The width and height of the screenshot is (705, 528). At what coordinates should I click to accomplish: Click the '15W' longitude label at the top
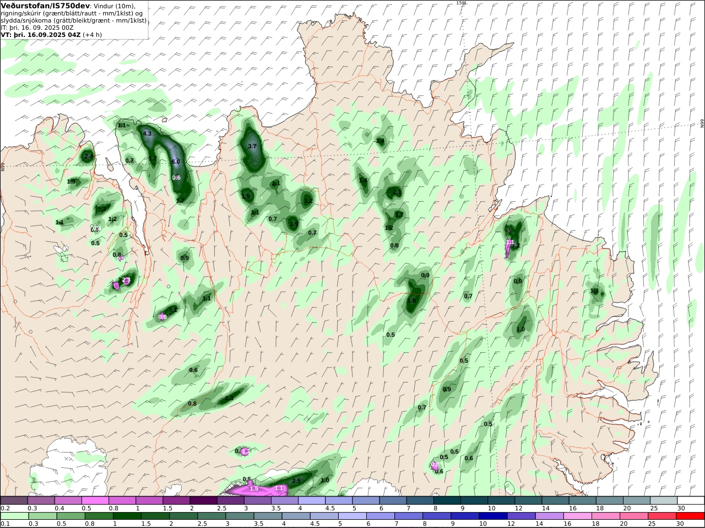click(461, 3)
